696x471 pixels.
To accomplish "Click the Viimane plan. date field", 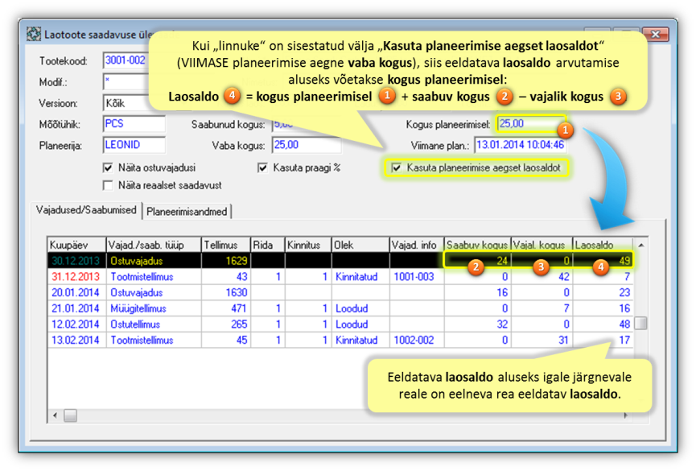I will 521,145.
